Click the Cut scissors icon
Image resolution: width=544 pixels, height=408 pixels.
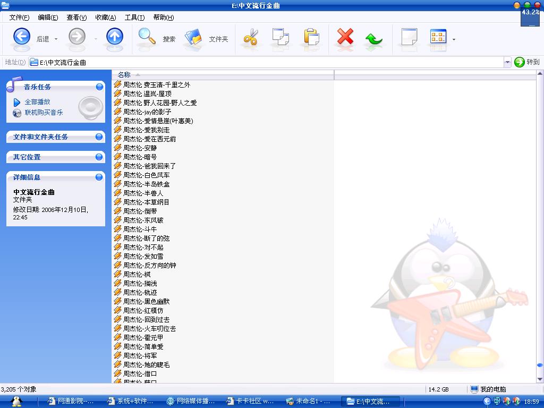coord(251,37)
